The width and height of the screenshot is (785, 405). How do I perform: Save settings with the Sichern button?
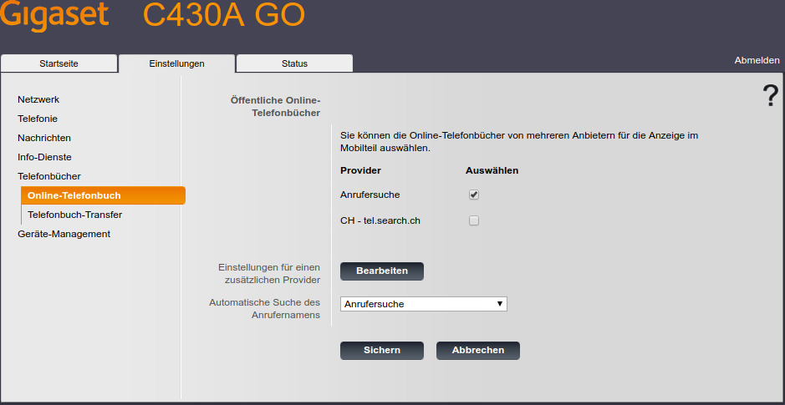pyautogui.click(x=381, y=350)
